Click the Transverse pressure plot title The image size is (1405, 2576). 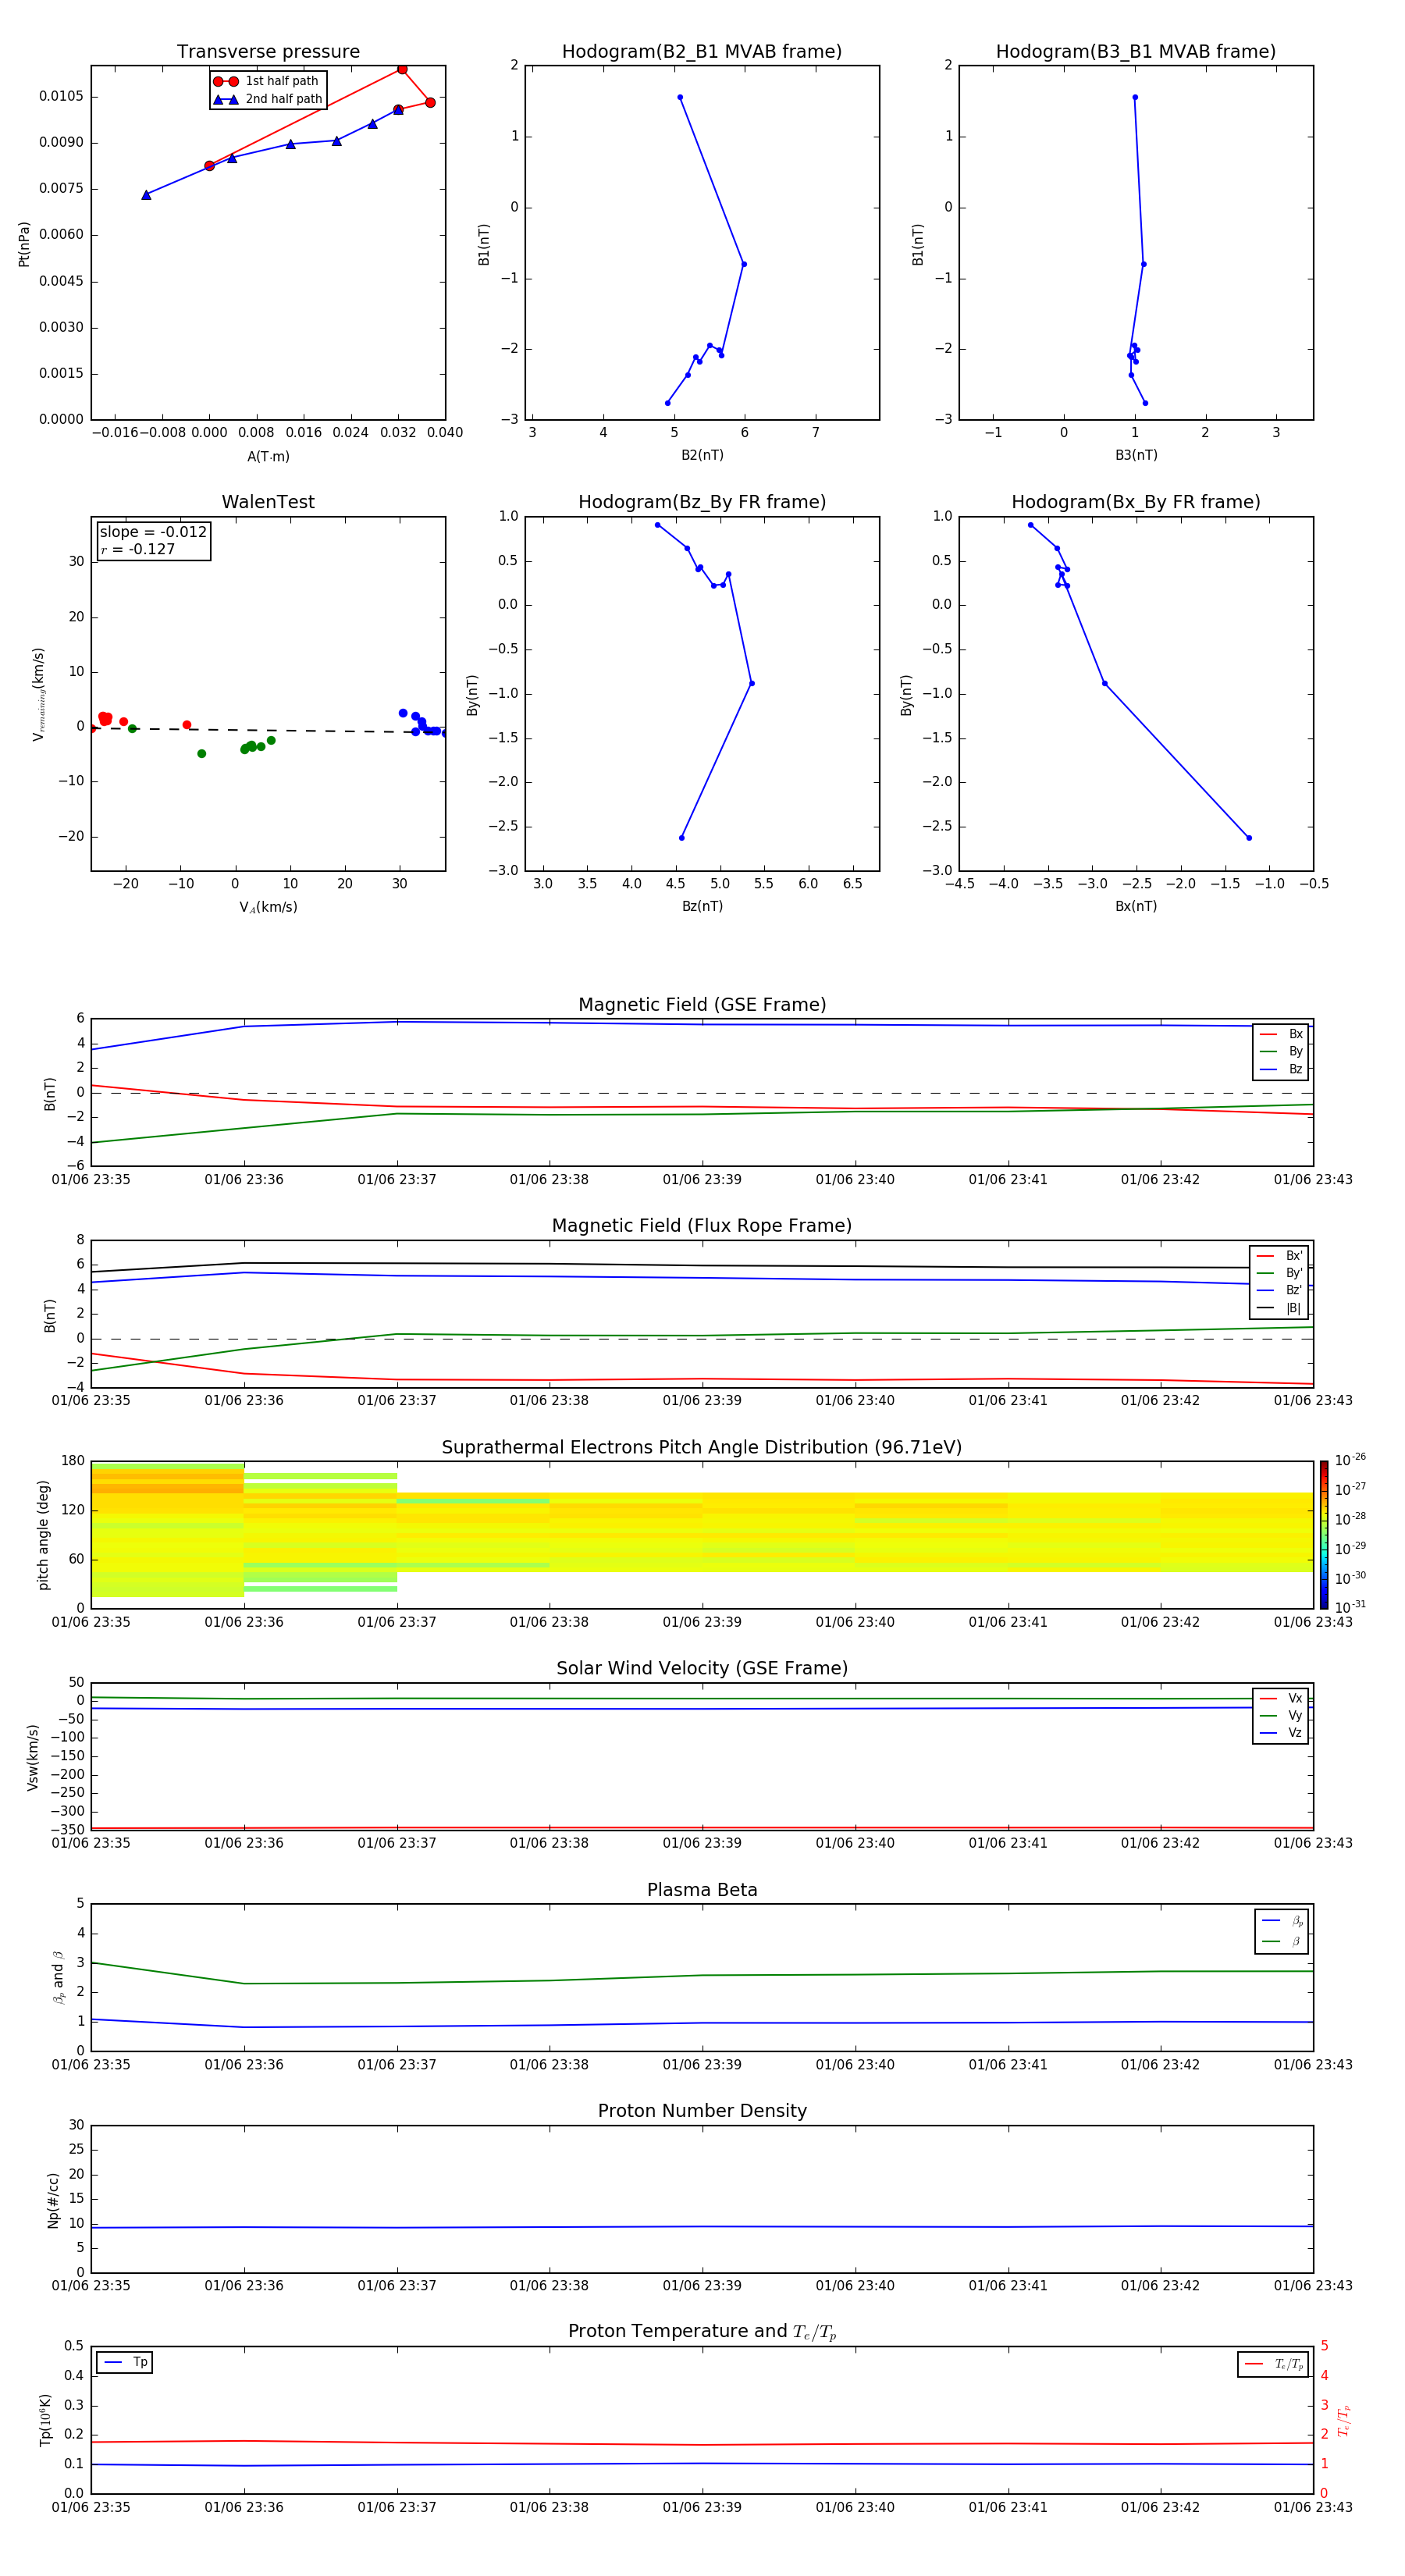tap(268, 52)
